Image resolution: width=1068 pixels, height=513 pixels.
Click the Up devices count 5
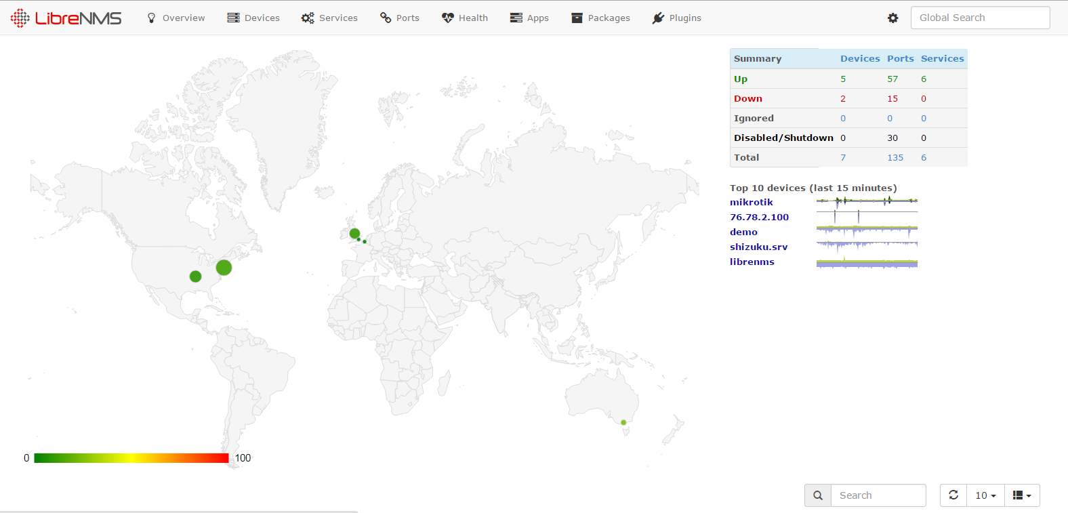coord(843,79)
